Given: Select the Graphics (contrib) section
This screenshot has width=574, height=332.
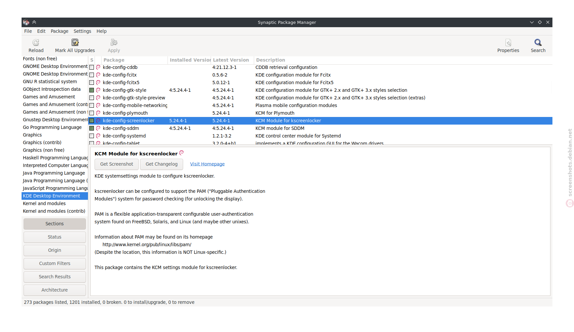Looking at the screenshot, I should click(55, 142).
